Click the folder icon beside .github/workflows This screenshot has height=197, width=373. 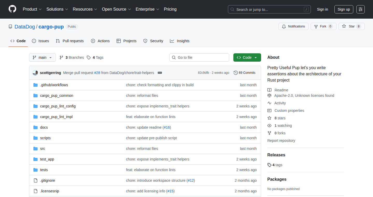point(35,85)
